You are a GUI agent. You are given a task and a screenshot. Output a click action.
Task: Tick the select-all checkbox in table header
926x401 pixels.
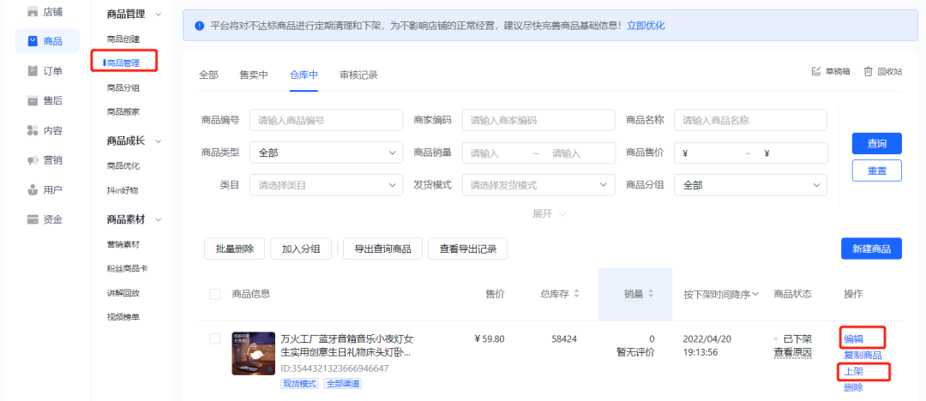[215, 294]
